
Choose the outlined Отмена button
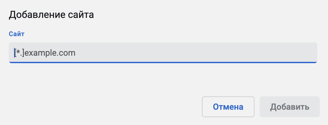tap(228, 107)
